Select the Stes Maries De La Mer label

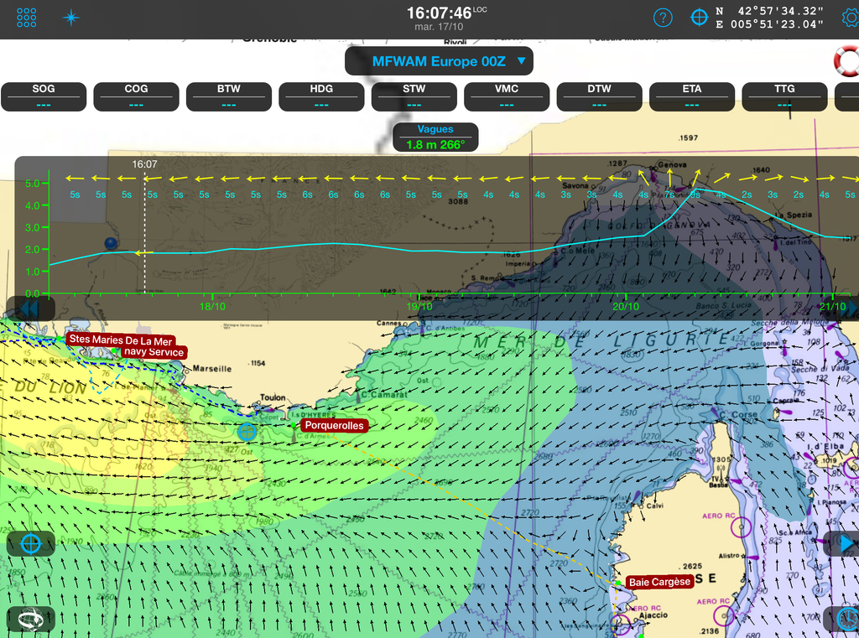121,340
